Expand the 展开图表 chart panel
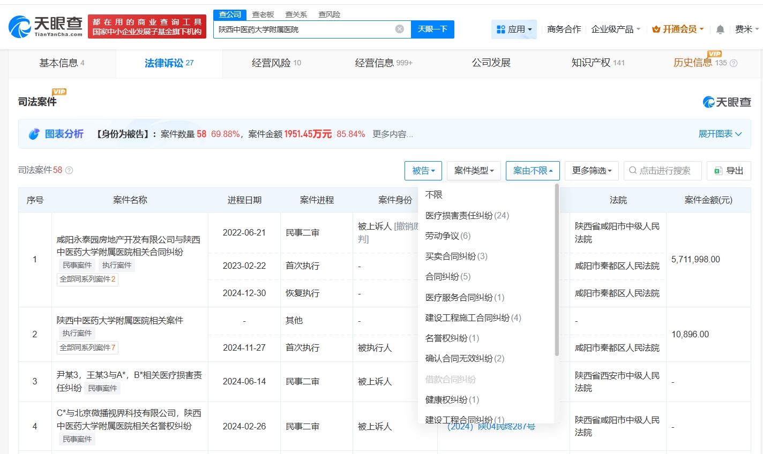The height and width of the screenshot is (454, 763). 720,134
